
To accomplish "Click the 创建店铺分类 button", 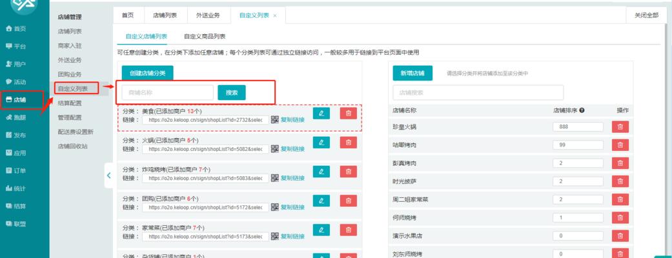I will coord(147,74).
